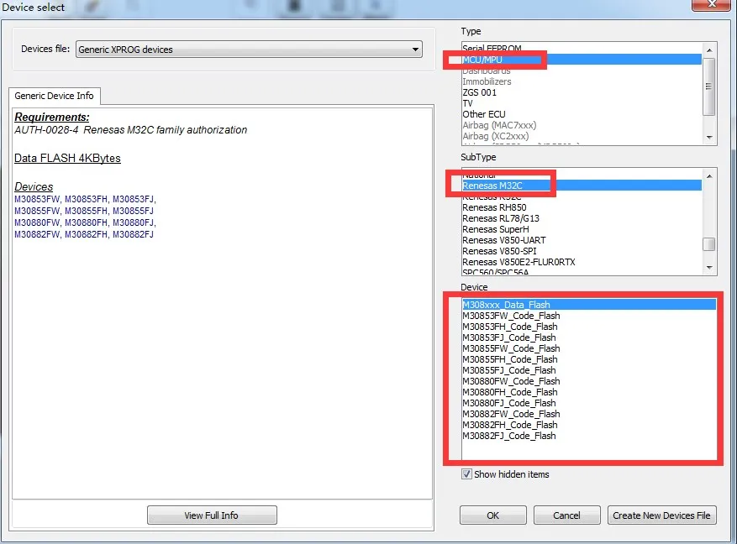Open View Full Info
Screen dimensions: 737x544
click(212, 515)
